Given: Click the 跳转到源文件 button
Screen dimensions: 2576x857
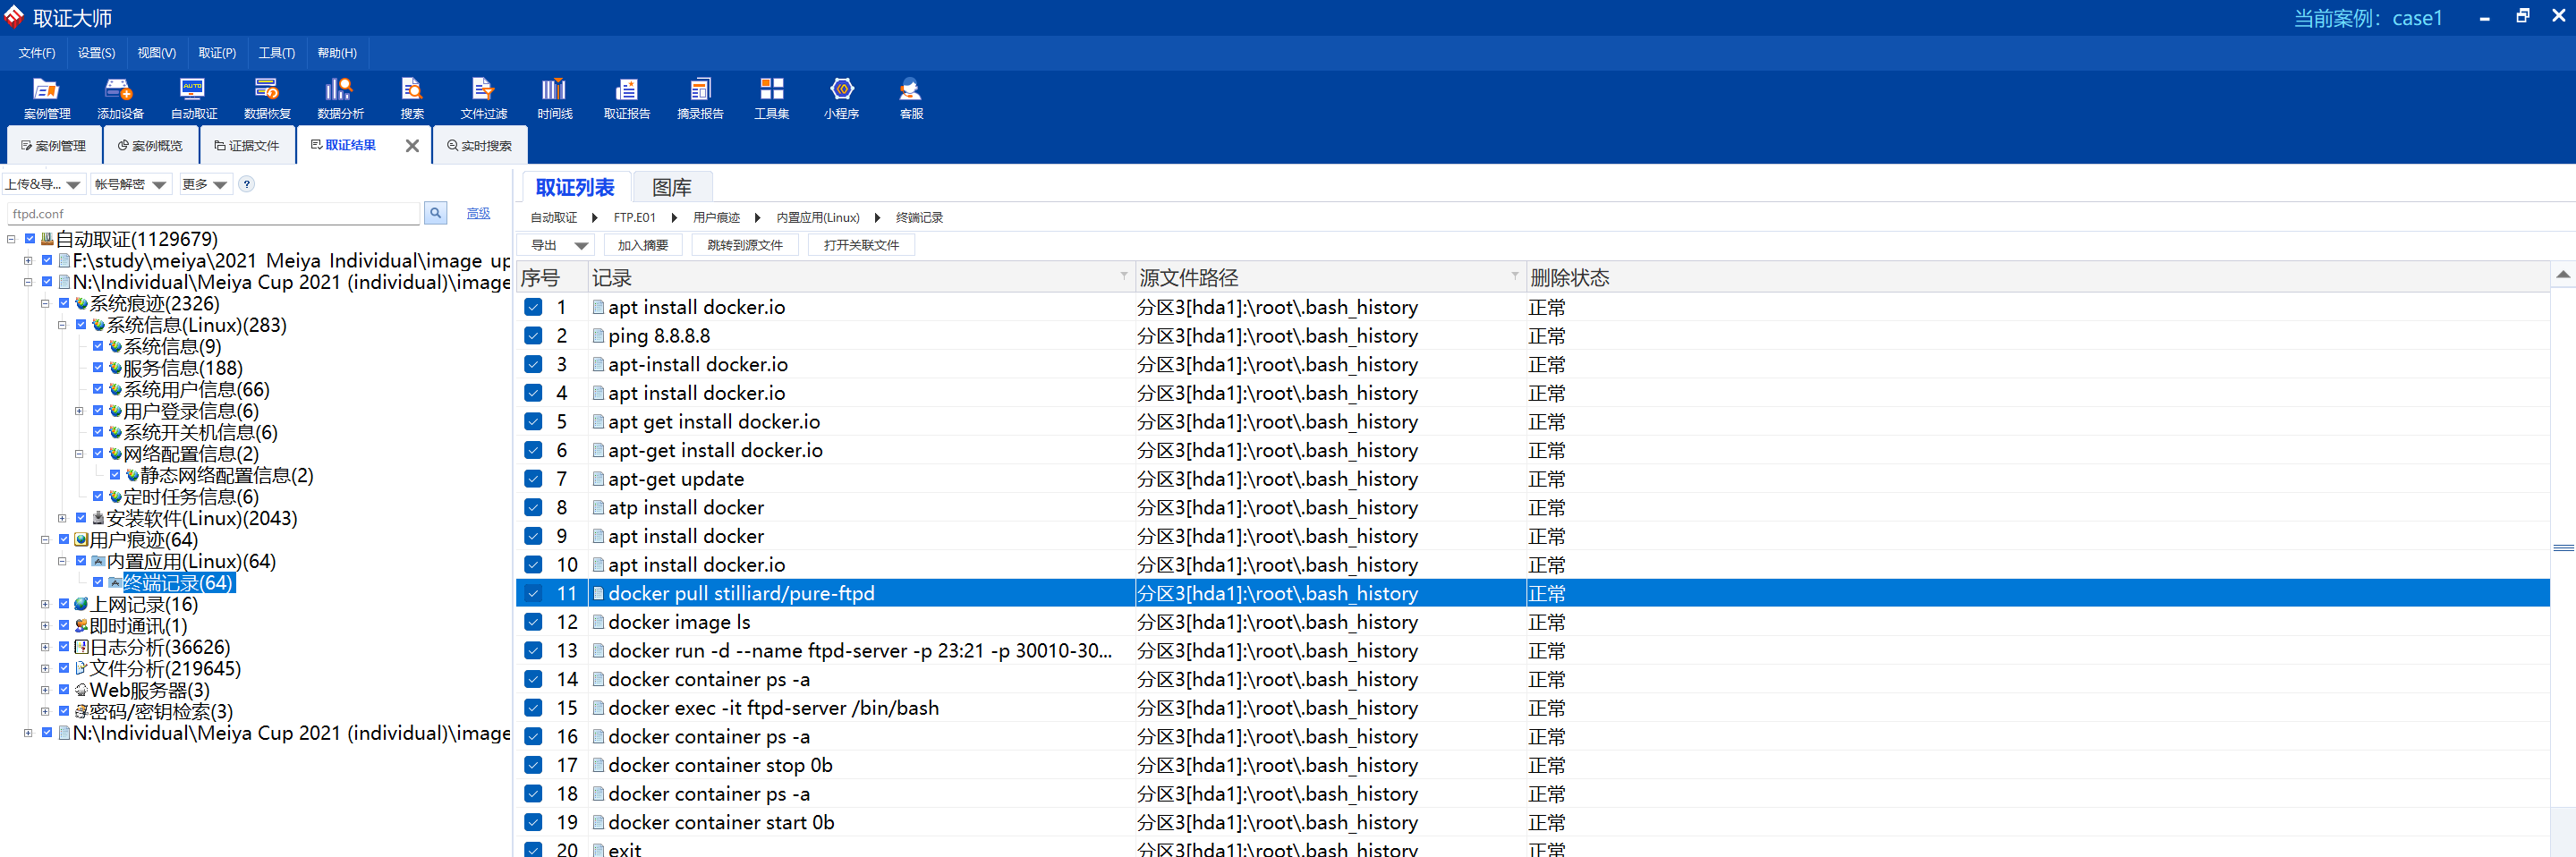Looking at the screenshot, I should coord(744,245).
